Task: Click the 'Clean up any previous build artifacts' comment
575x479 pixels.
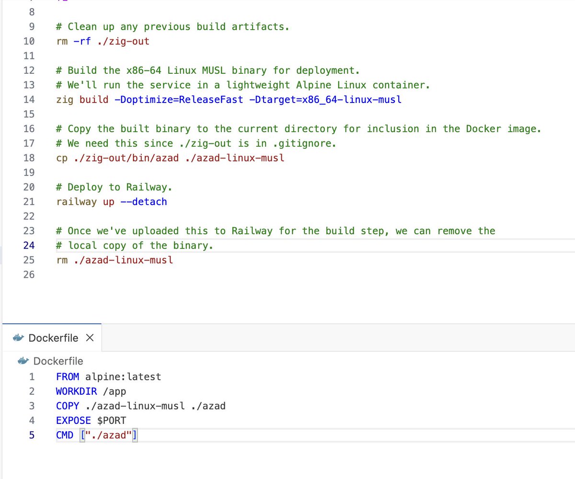Action: (172, 27)
